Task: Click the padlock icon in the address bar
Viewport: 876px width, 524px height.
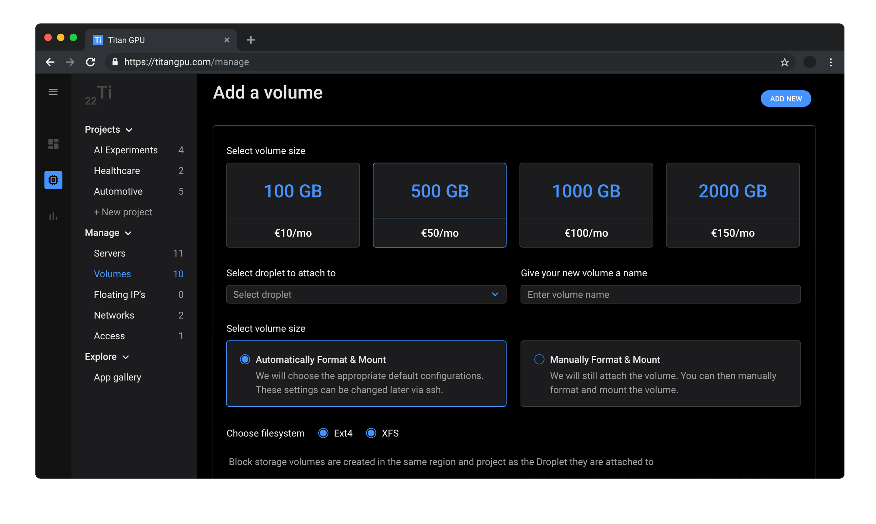Action: pyautogui.click(x=115, y=62)
